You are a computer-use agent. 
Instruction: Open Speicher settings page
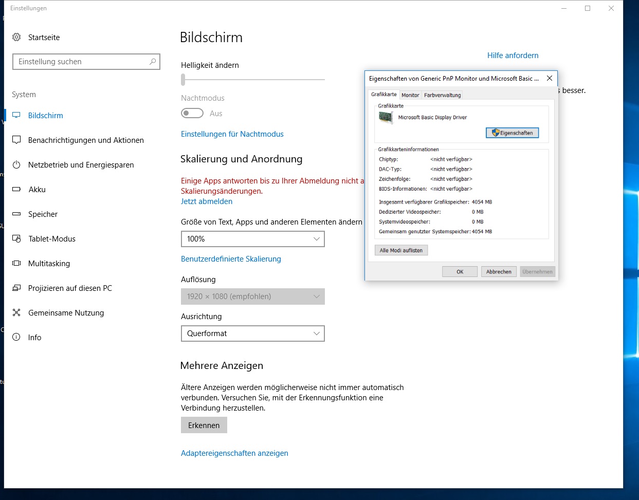pyautogui.click(x=43, y=214)
